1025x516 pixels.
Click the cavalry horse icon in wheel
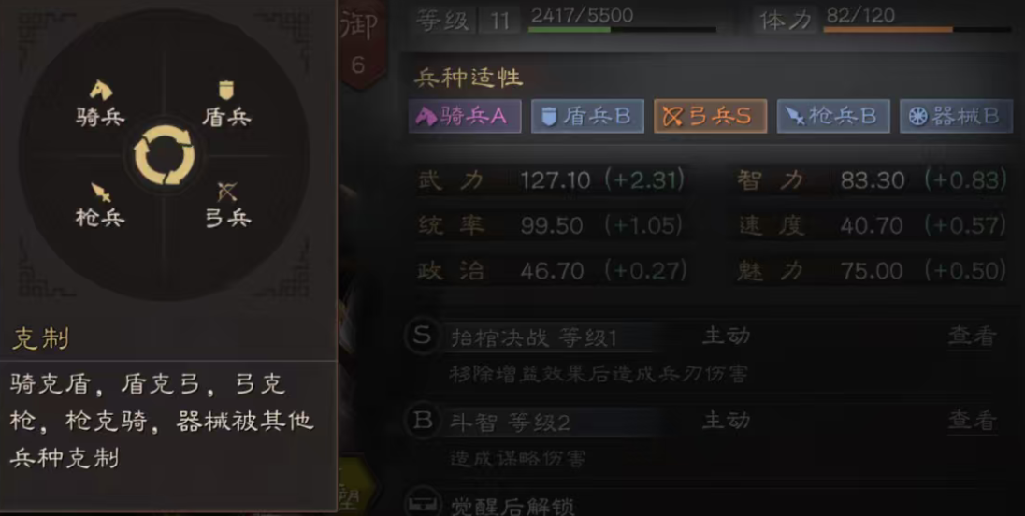(x=101, y=90)
